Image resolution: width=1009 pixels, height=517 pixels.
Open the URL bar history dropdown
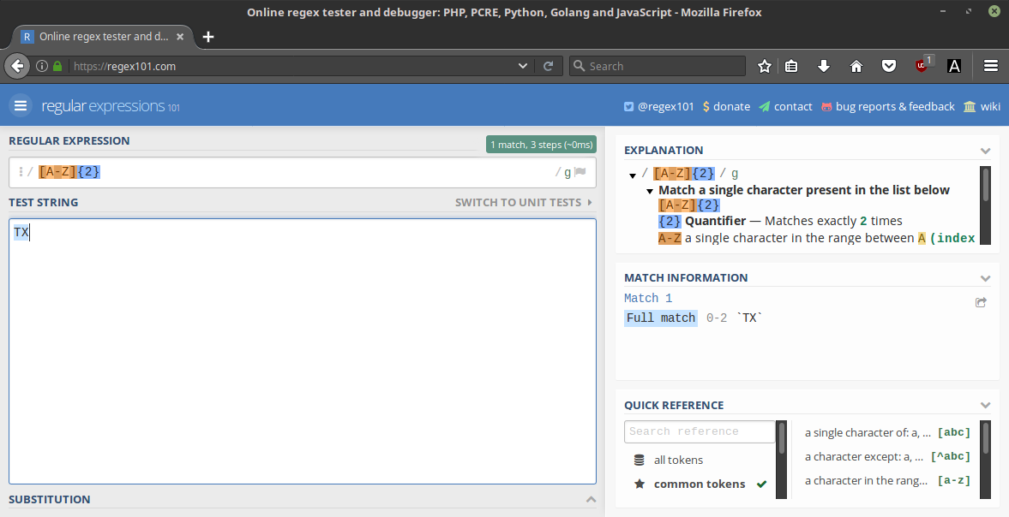click(523, 66)
